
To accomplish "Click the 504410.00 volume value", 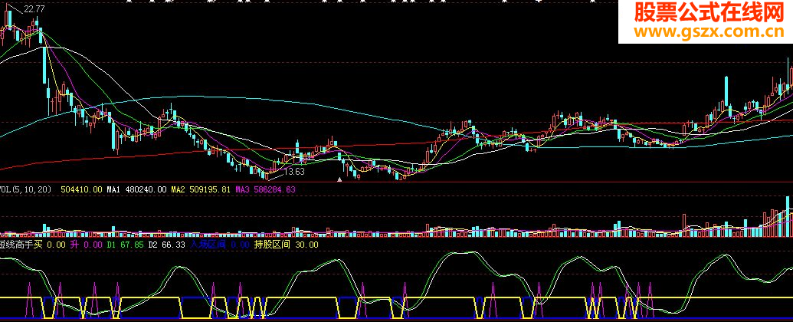I will tap(82, 189).
